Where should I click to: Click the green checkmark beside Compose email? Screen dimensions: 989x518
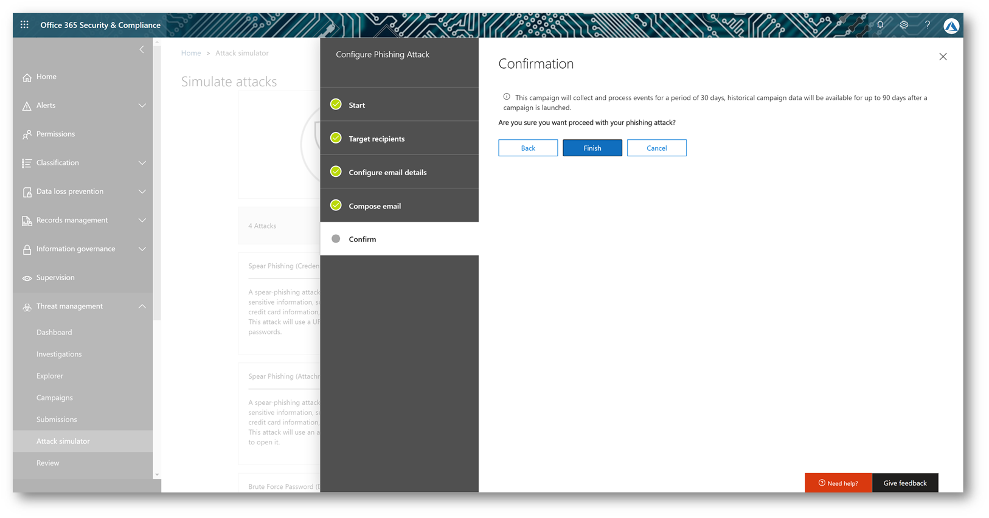(336, 205)
